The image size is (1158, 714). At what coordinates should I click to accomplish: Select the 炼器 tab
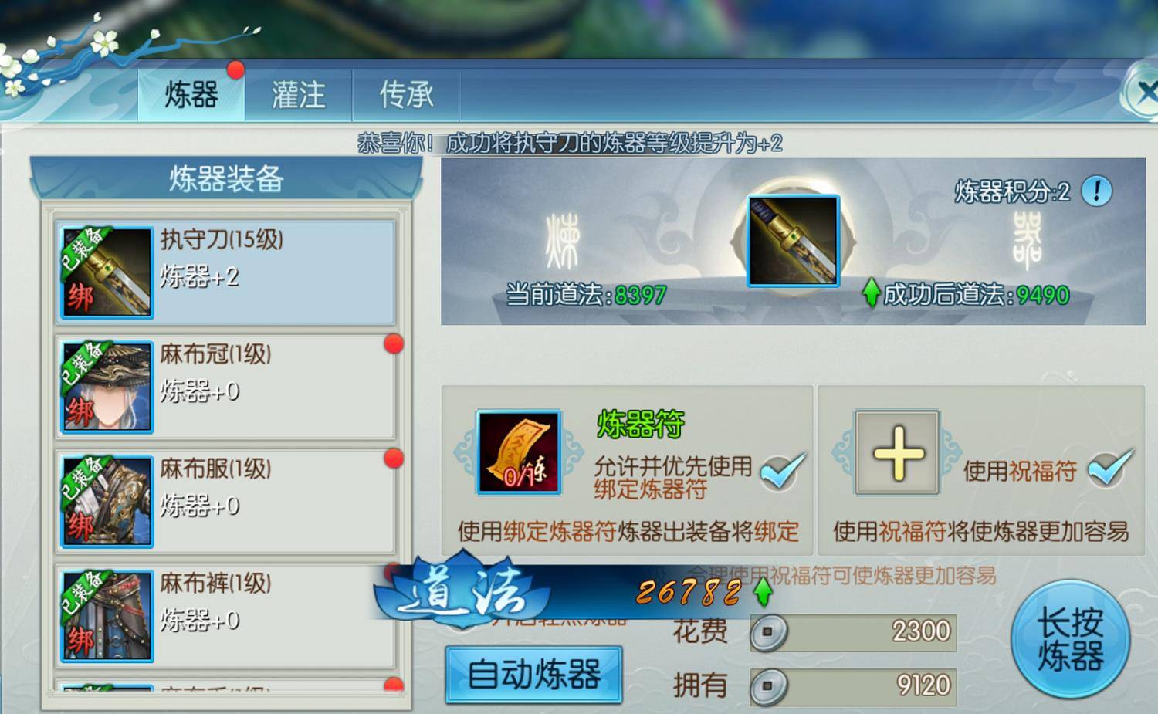191,95
